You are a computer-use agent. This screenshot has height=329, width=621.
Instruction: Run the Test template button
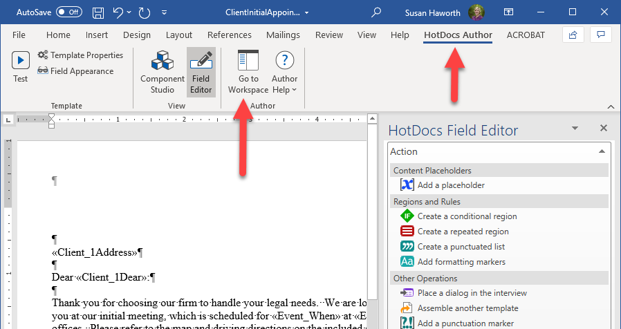coord(20,68)
